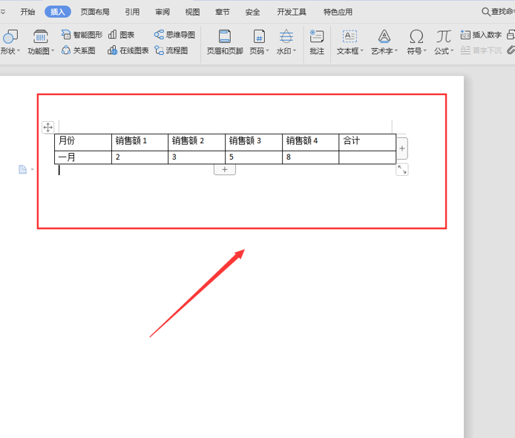Screen dimensions: 515x438
Task: Click the 销售额 3 header cell
Action: tap(254, 143)
